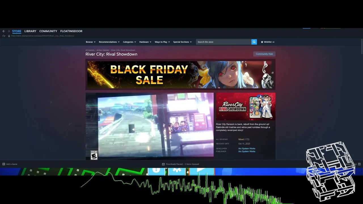Open the Wishlist link

[267, 42]
